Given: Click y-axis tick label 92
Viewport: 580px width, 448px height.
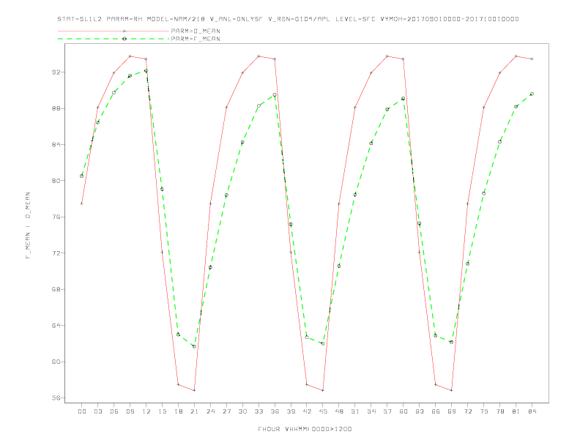Looking at the screenshot, I should (56, 72).
